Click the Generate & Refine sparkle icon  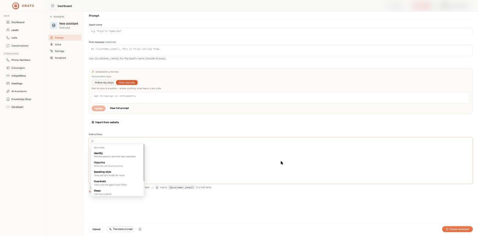click(x=93, y=72)
